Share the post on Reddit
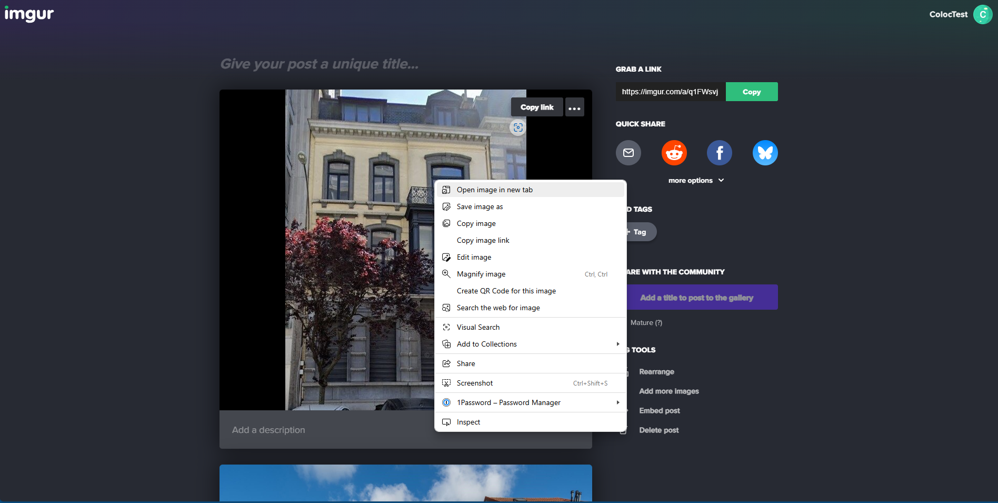 674,153
